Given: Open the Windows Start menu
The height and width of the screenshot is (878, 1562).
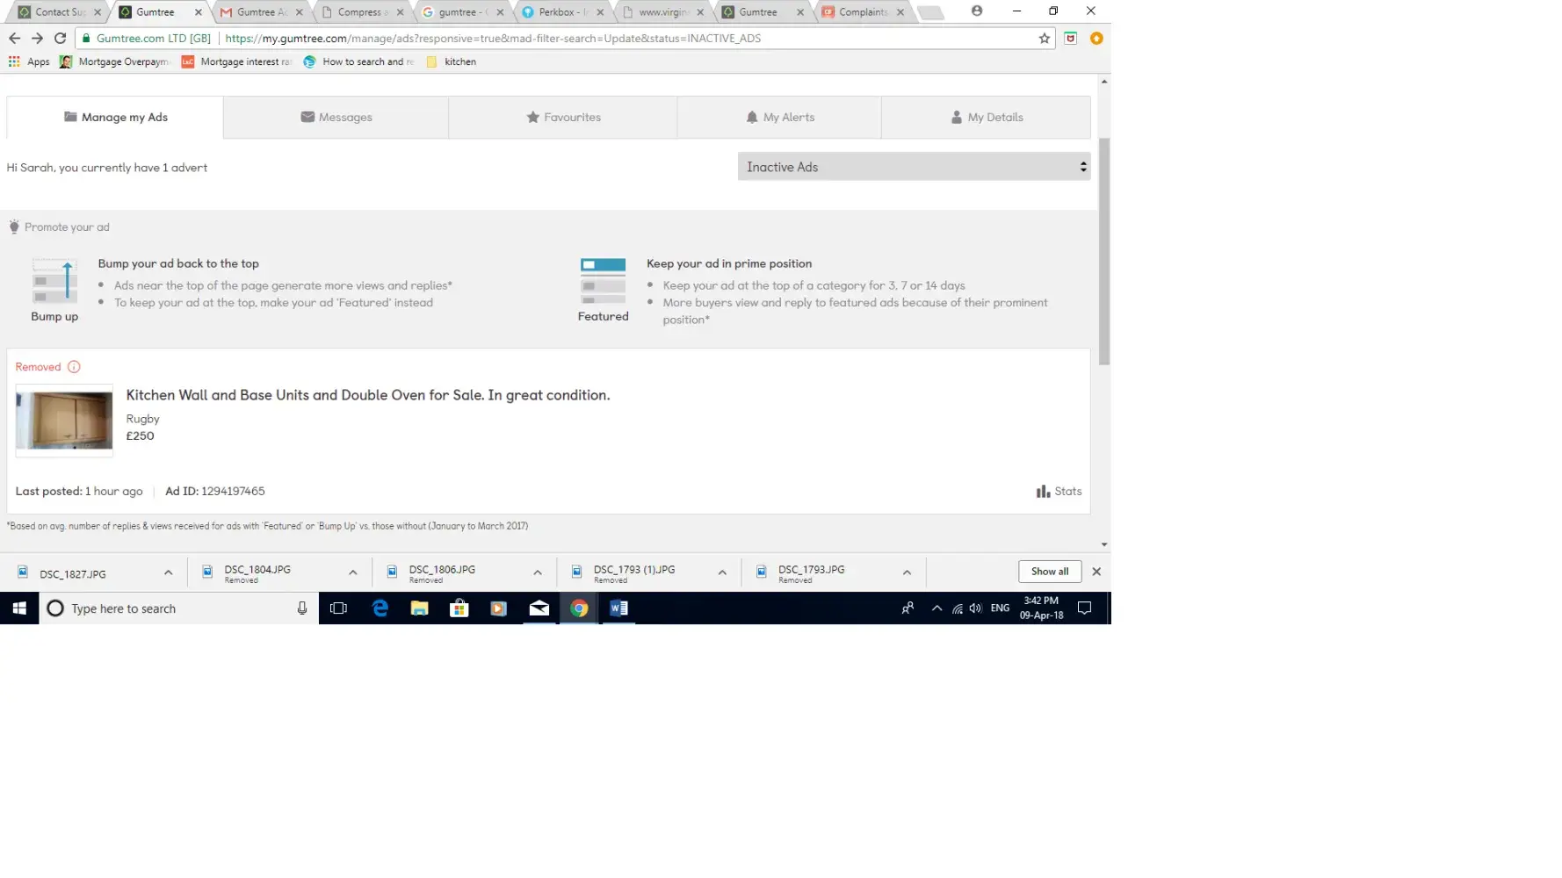Looking at the screenshot, I should click(19, 608).
